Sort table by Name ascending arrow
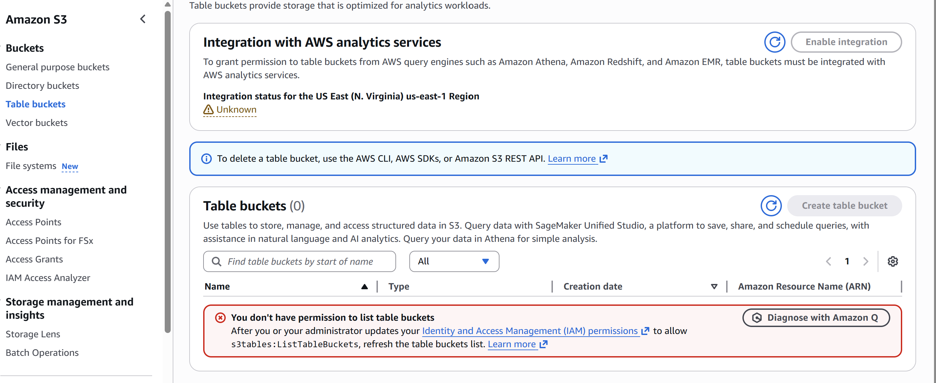Viewport: 936px width, 383px height. 365,287
